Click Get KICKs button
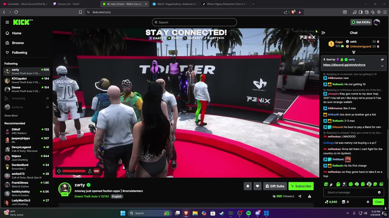This screenshot has height=218, width=389. coord(361,22)
